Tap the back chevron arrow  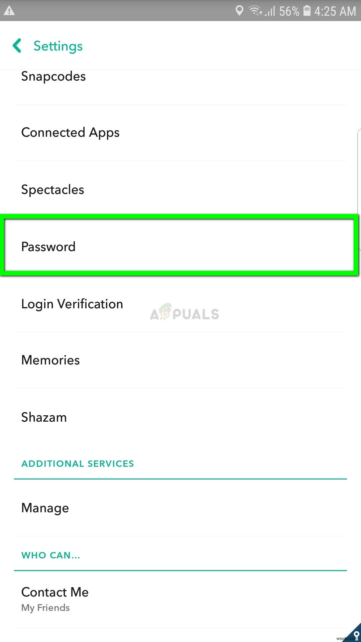pyautogui.click(x=17, y=46)
